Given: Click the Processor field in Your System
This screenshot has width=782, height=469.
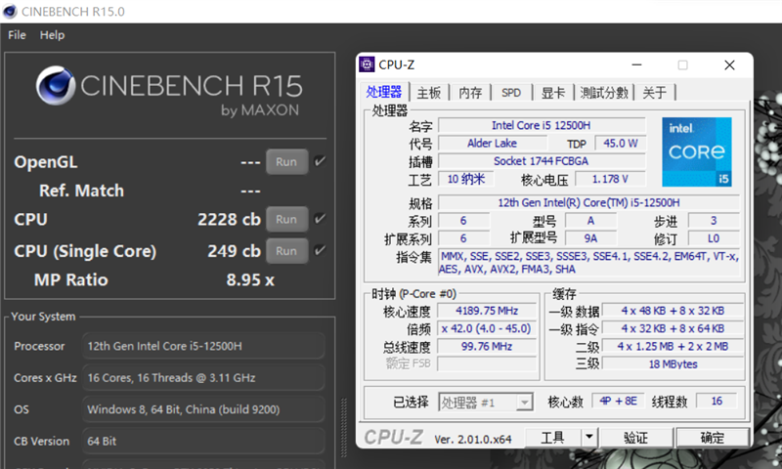Looking at the screenshot, I should [203, 346].
